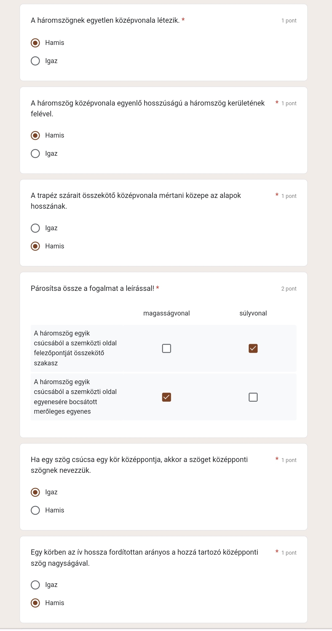Select Hamis for 'kerületének felével' statement
Image resolution: width=332 pixels, height=631 pixels.
35,135
